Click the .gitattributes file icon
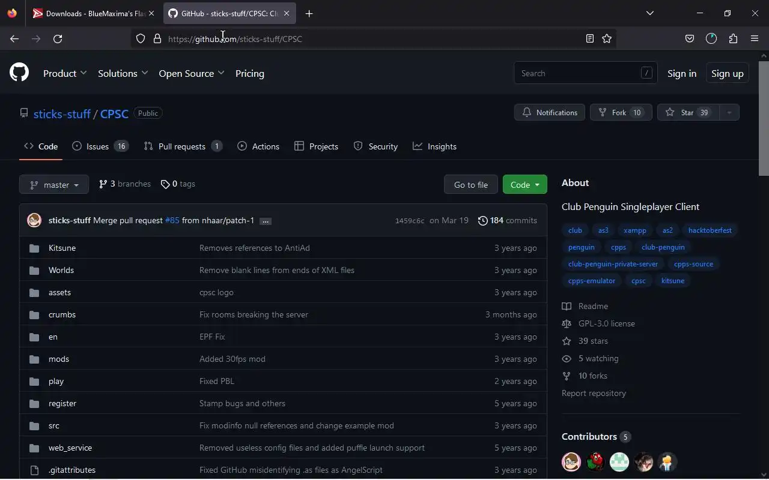 click(x=34, y=470)
